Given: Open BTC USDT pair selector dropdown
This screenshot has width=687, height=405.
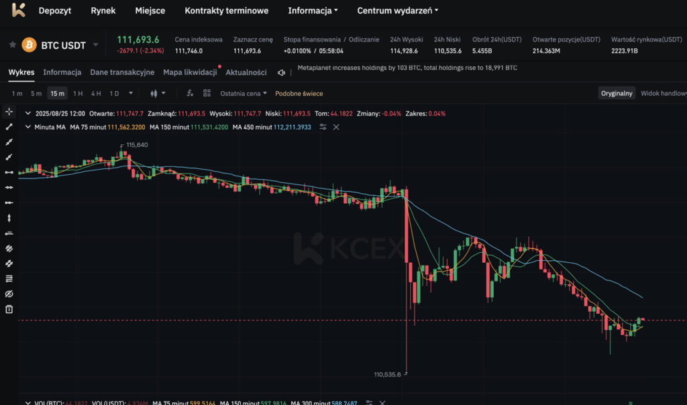Looking at the screenshot, I should (95, 45).
